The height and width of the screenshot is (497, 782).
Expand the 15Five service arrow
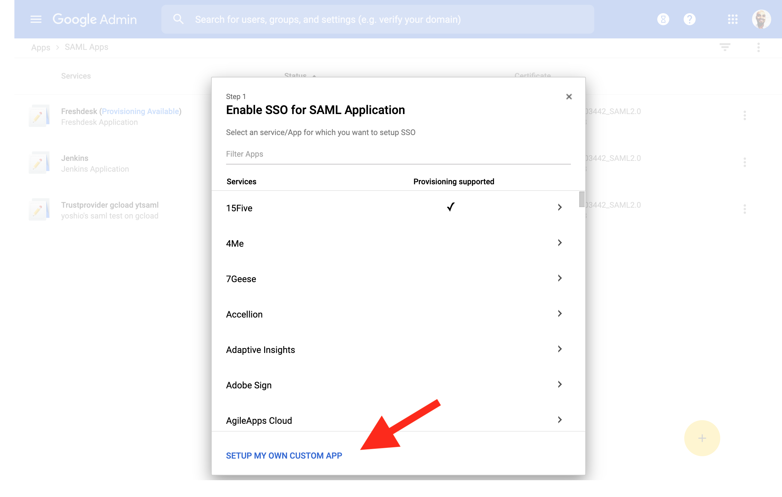(560, 207)
